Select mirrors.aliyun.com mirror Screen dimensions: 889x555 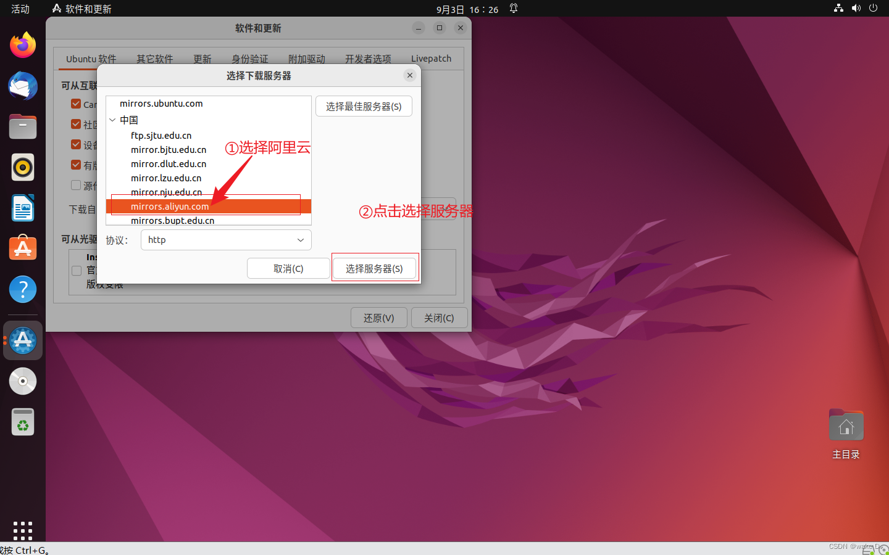pyautogui.click(x=209, y=207)
